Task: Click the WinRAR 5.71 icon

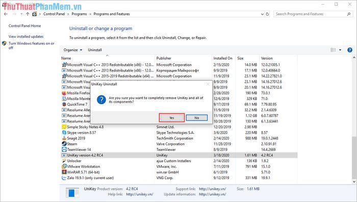Action: point(64,172)
